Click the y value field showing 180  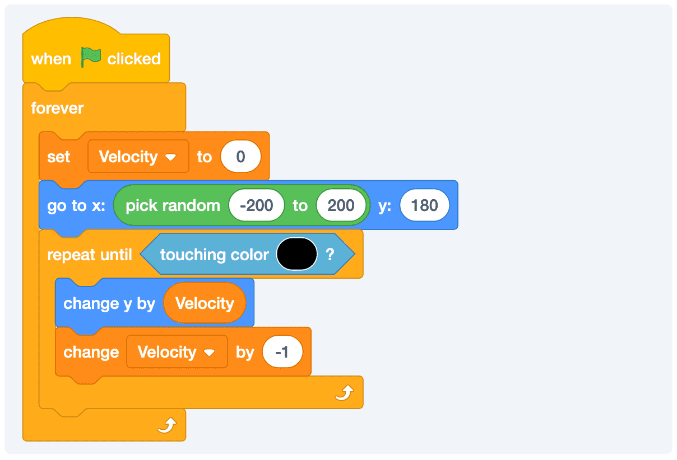[424, 205]
